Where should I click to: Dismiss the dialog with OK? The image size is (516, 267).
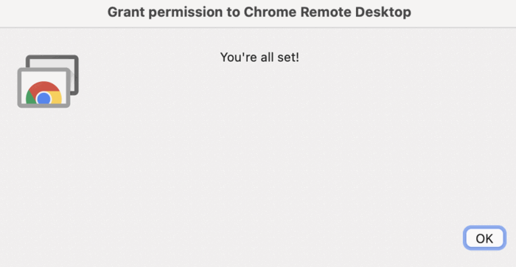coord(484,238)
